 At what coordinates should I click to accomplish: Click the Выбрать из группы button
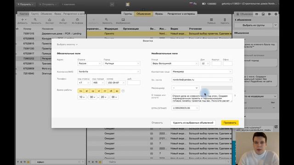[x=254, y=25]
